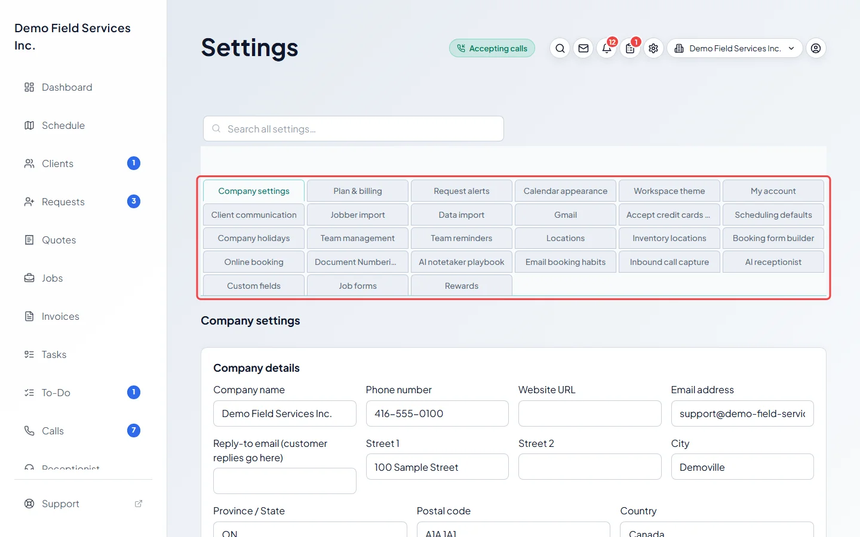The height and width of the screenshot is (537, 860).
Task: Open the Request alerts tab
Action: (462, 191)
